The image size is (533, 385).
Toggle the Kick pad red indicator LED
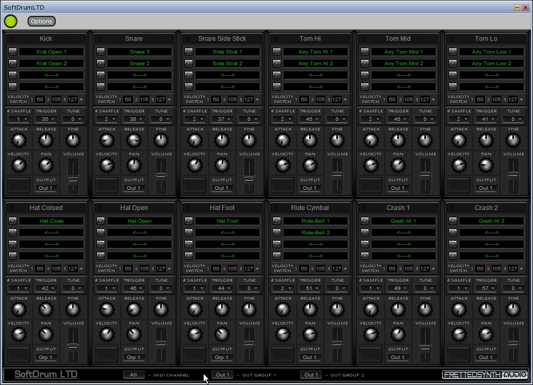[x=12, y=39]
